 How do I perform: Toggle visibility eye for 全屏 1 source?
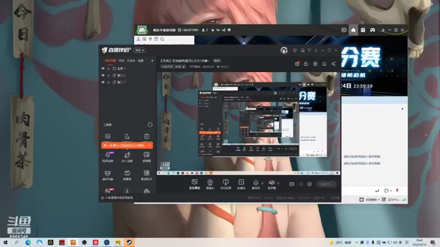click(x=103, y=68)
